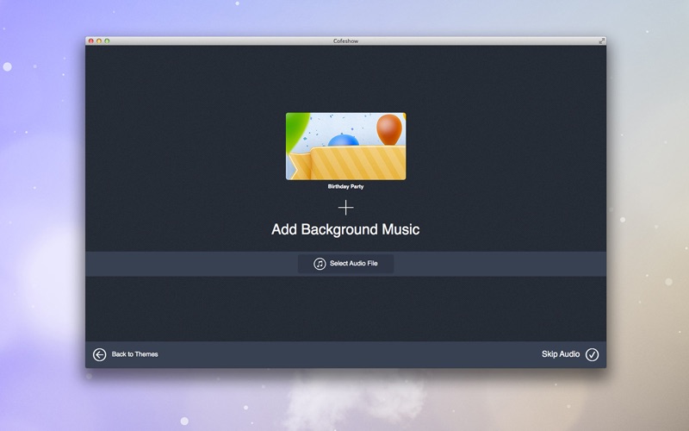Click the plus icon above Add Background Music
Image resolution: width=689 pixels, height=431 pixels.
(346, 208)
